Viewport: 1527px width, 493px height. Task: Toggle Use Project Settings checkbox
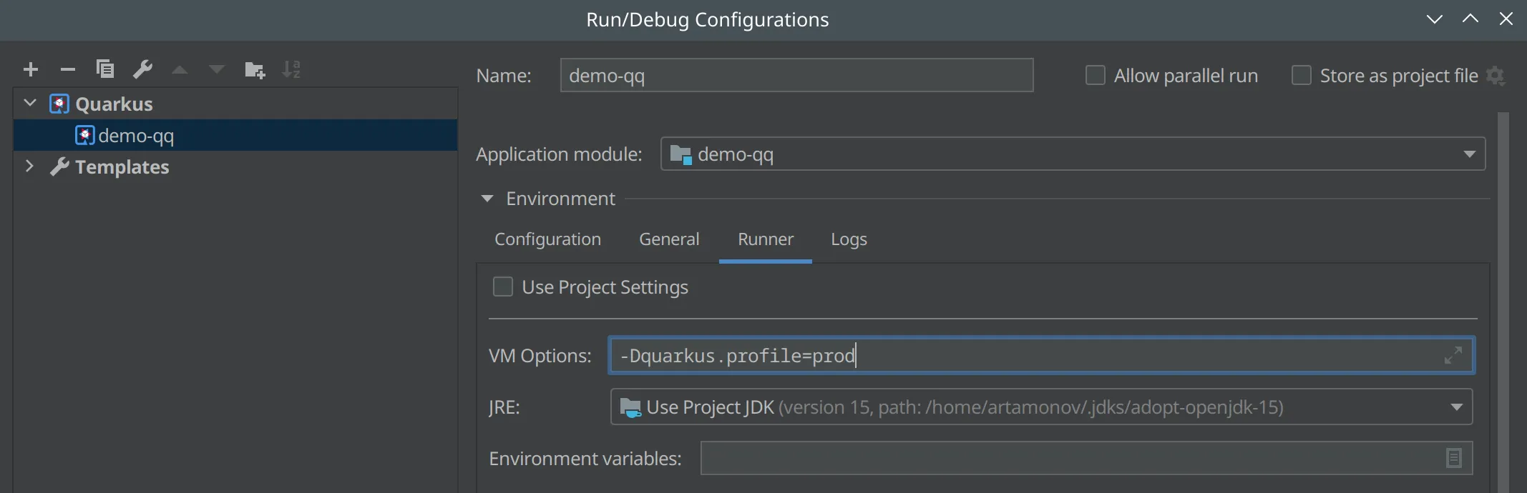tap(503, 287)
